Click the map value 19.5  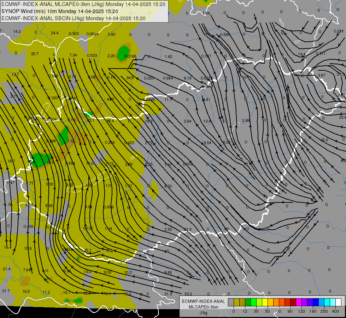26,291
